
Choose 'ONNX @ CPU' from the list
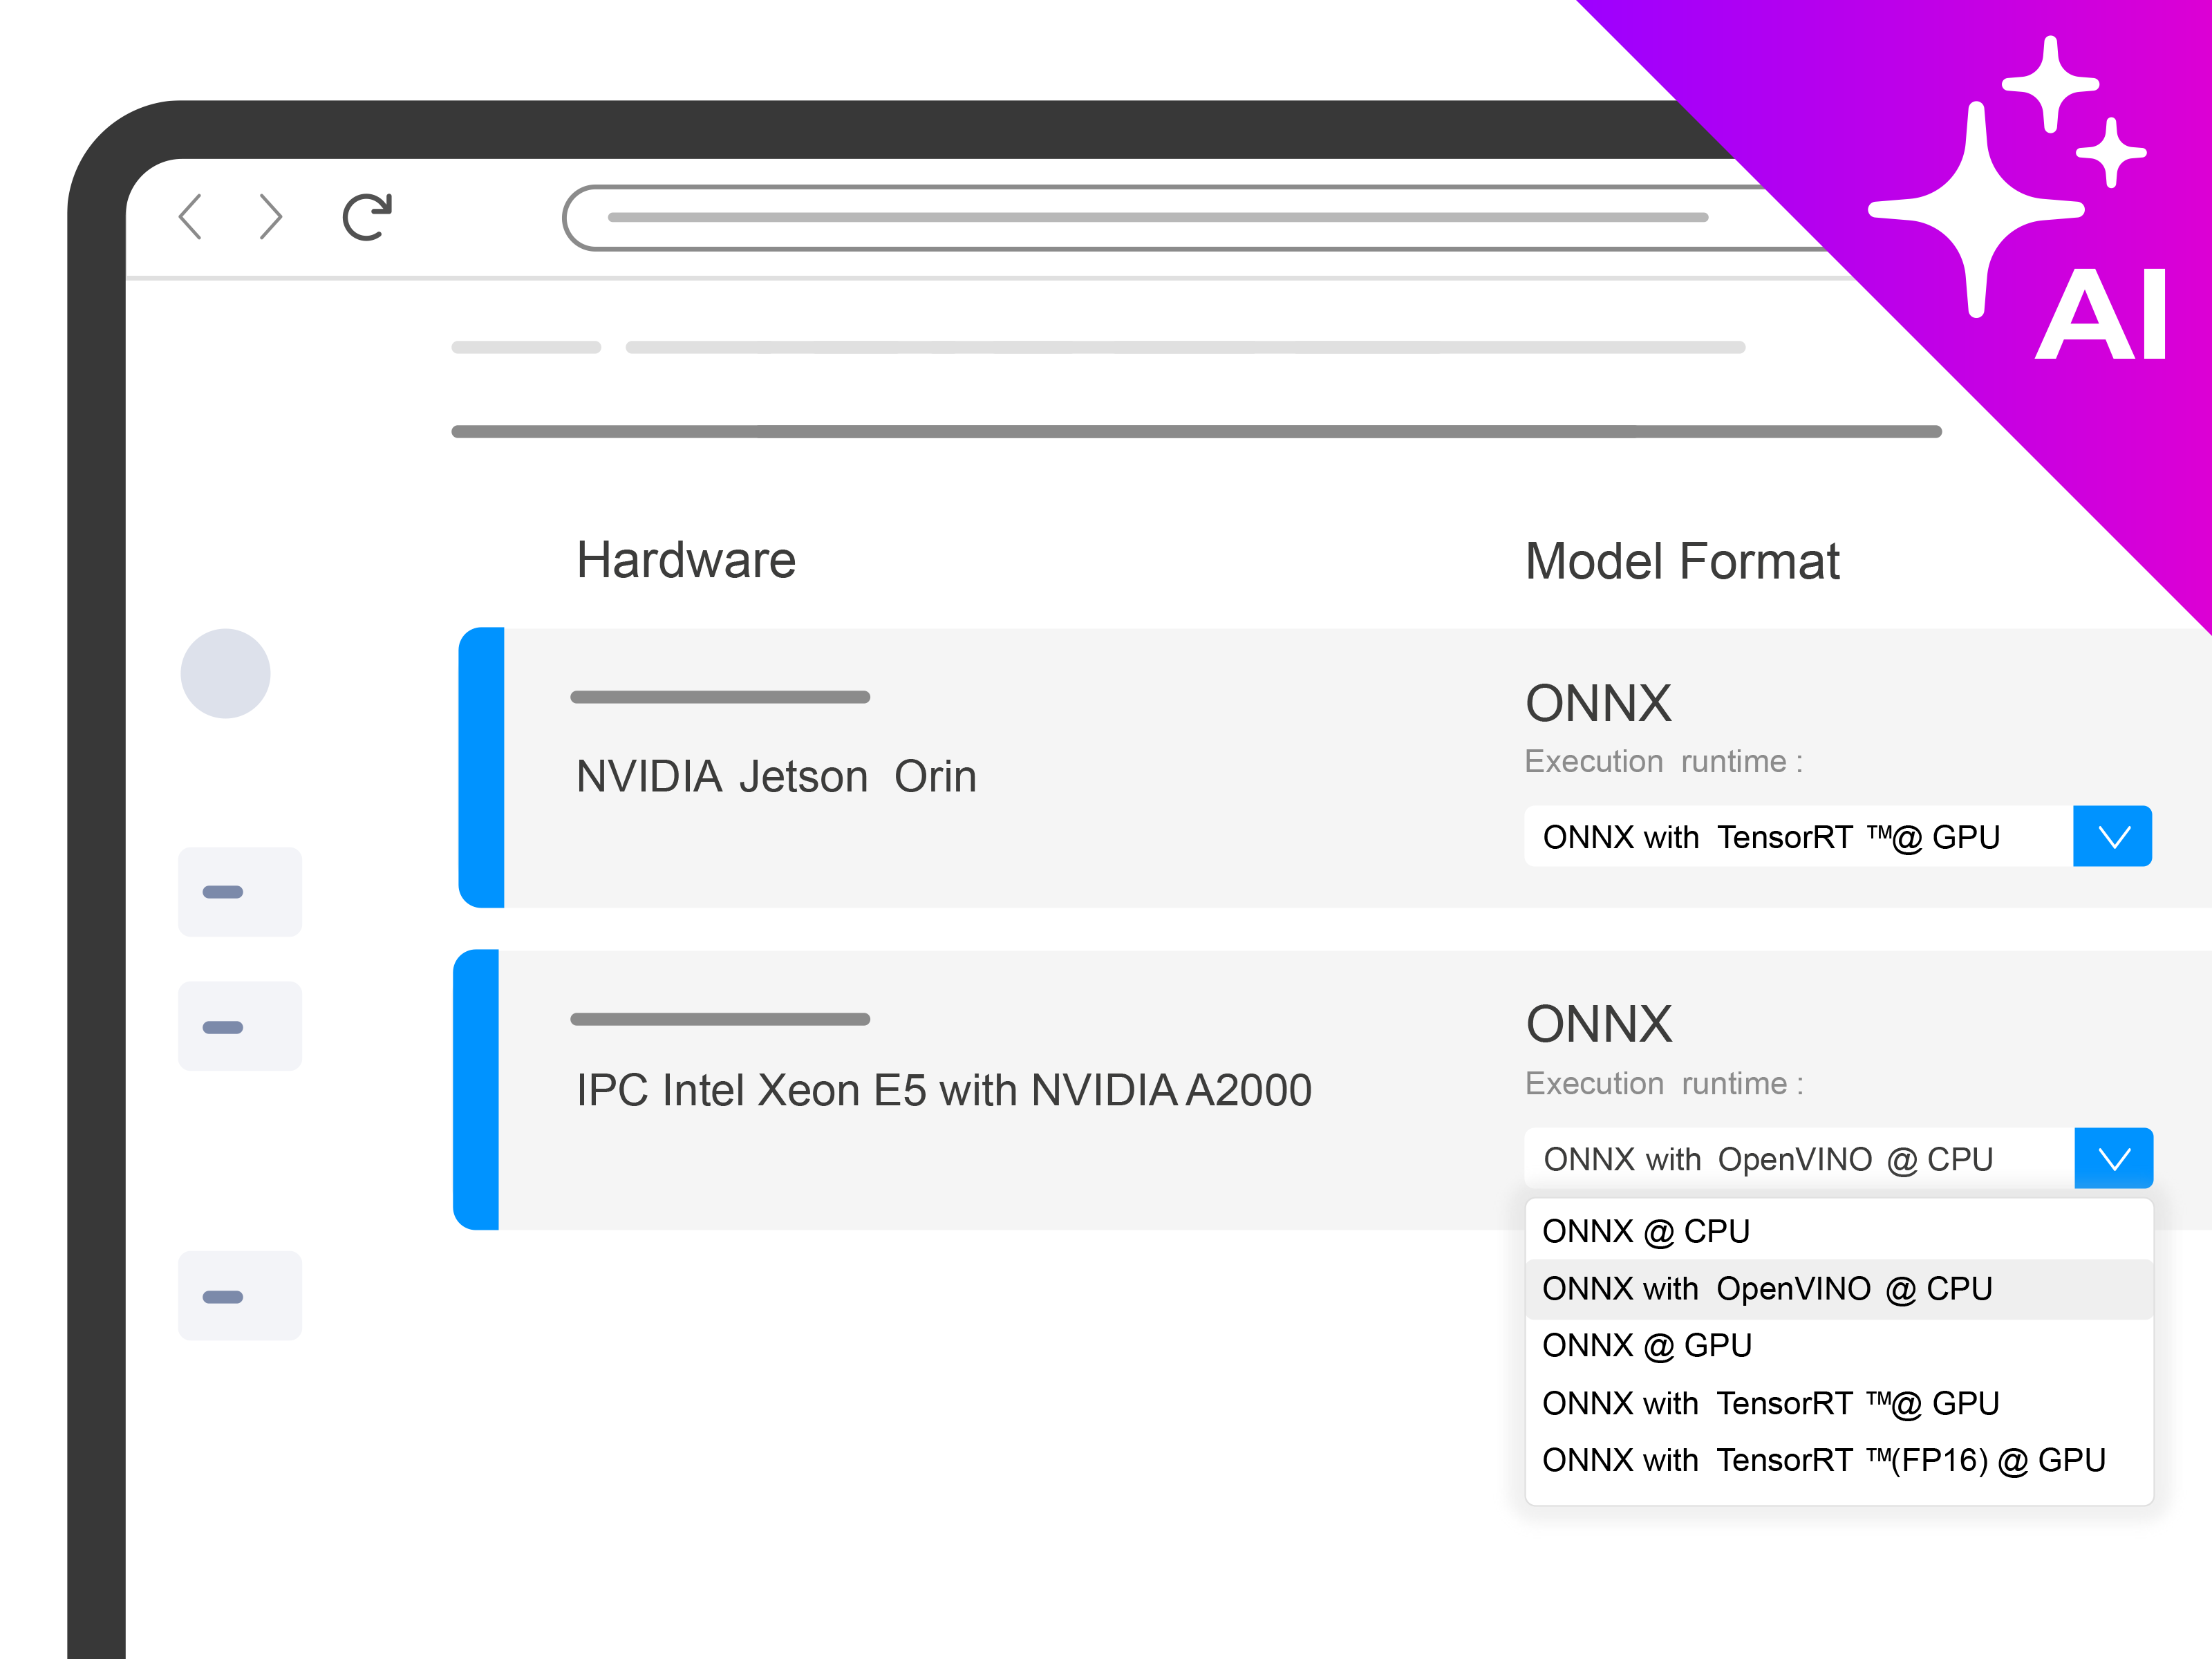coord(1646,1231)
